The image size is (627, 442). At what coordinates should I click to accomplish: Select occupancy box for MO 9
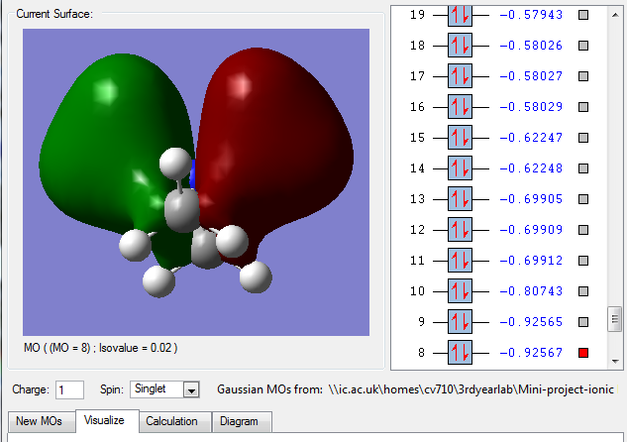(460, 322)
